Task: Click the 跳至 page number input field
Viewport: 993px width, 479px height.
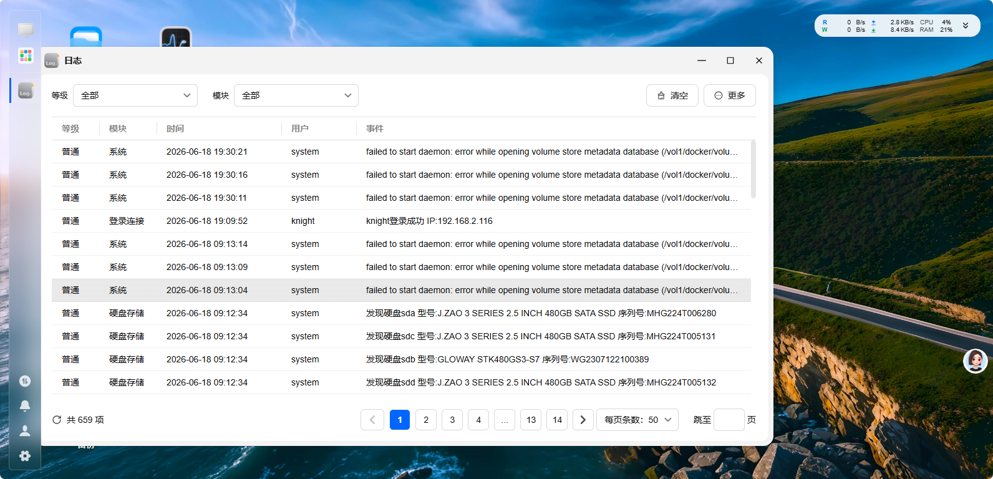Action: pos(729,420)
